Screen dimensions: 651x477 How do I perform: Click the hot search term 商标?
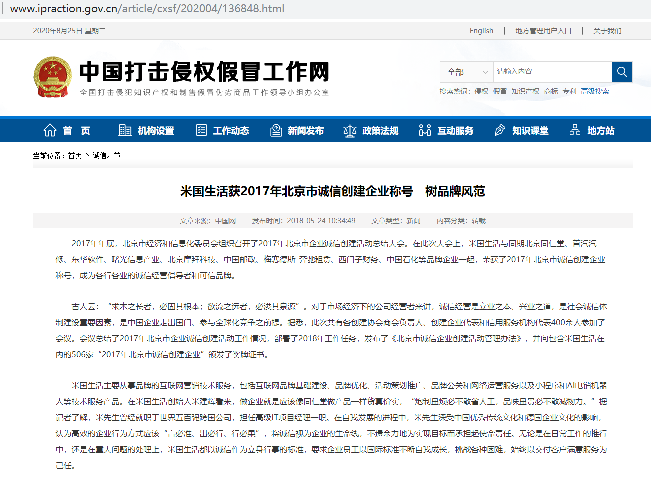pos(551,91)
